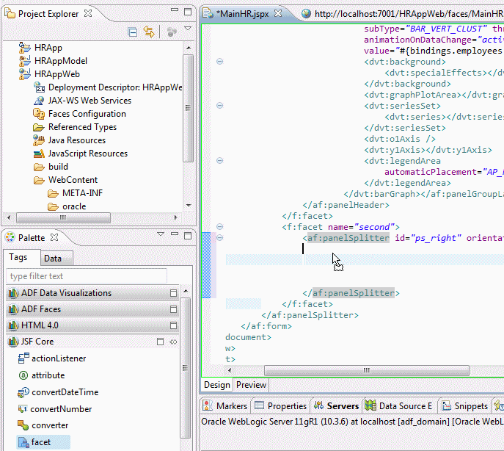Select the WebContent folder
Viewport: 504px width, 451px height.
[x=73, y=180]
